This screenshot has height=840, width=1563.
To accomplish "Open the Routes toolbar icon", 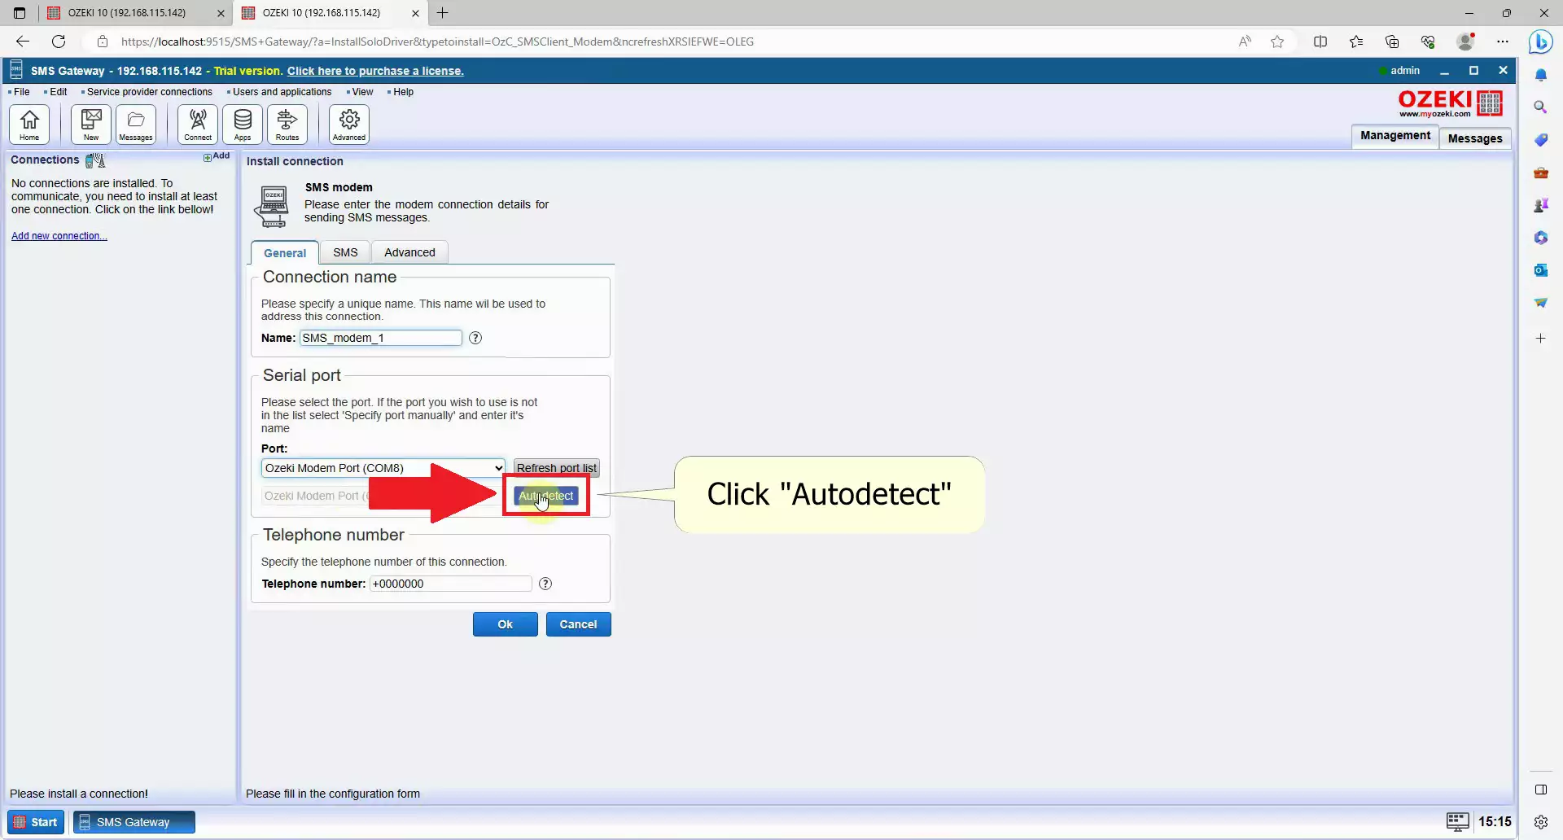I will (x=287, y=125).
